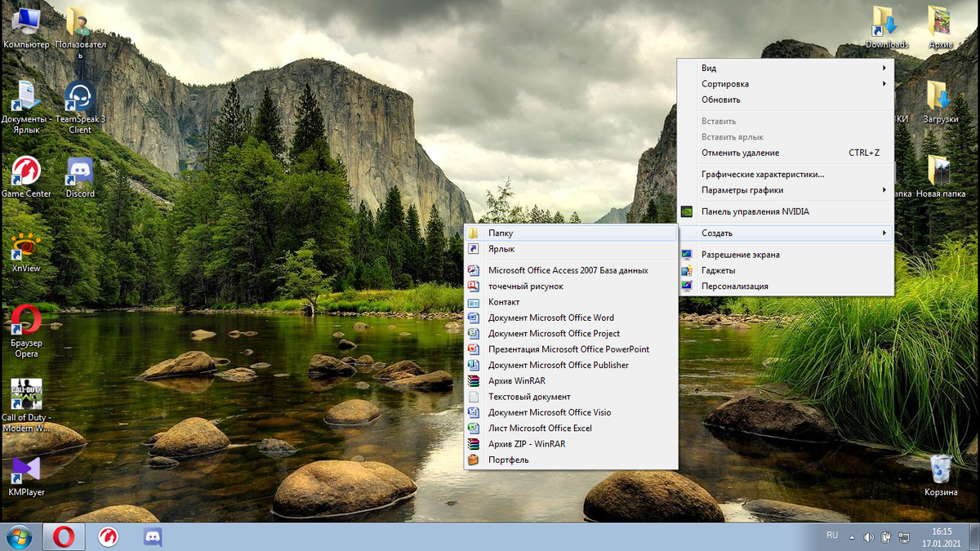Create Документ Microsoft Office Publisher
Image resolution: width=980 pixels, height=551 pixels.
571,365
